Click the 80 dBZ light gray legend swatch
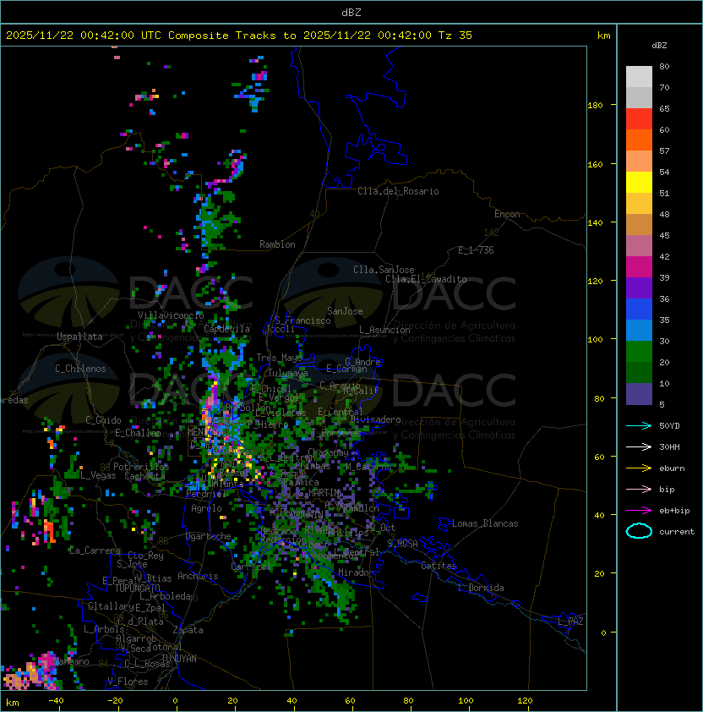 pos(639,76)
